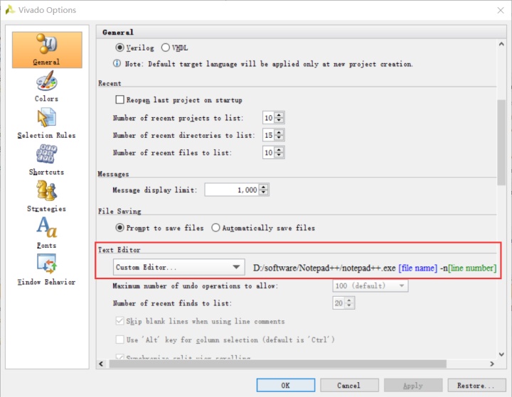Click the recent files number field
The image size is (512, 397).
click(x=269, y=153)
